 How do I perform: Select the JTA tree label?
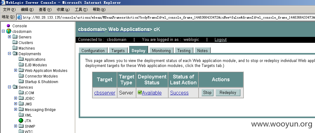coord(28,121)
